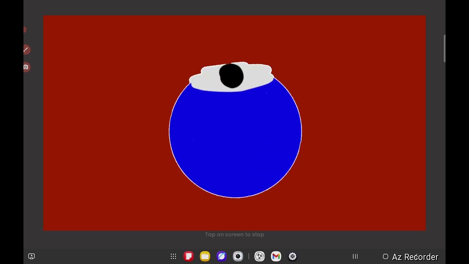Viewport: 469px width, 264px height.
Task: Tap the recents navigation button
Action: [355, 256]
